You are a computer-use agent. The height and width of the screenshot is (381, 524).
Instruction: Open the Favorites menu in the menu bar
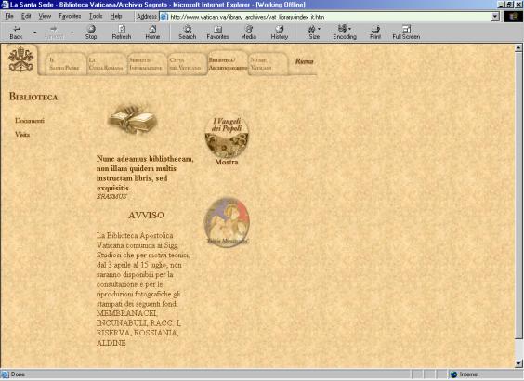point(70,16)
